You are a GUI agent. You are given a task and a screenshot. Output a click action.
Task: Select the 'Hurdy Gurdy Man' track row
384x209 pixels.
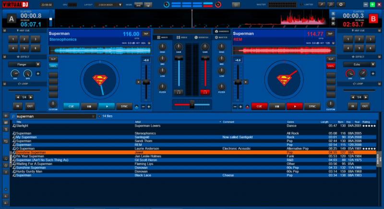click(x=194, y=172)
